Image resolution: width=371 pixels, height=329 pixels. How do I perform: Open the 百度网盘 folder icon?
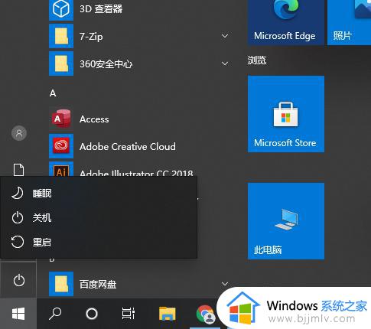coord(61,284)
